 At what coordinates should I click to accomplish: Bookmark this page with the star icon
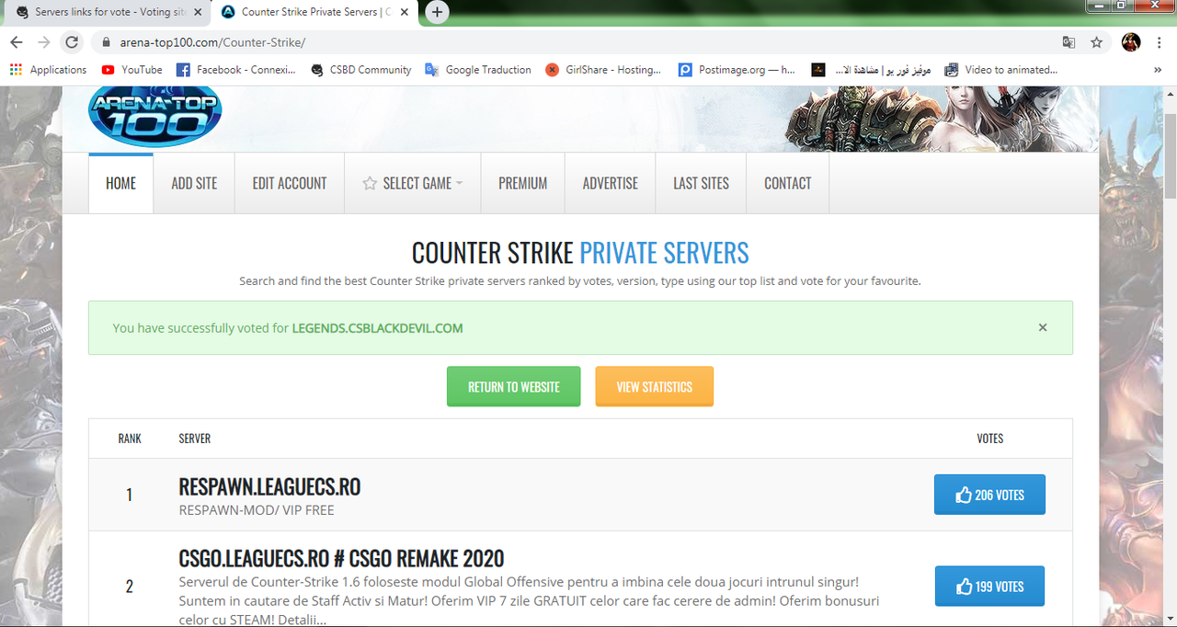pyautogui.click(x=1096, y=42)
